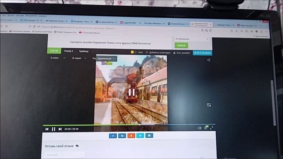This screenshot has width=283, height=159.
Task: Open the browser menu icon in the toolbar
Action: point(266,32)
